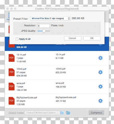Image resolution: width=114 pixels, height=124 pixels.
Task: Click the 467.17 KB output size
Action: coord(61,101)
